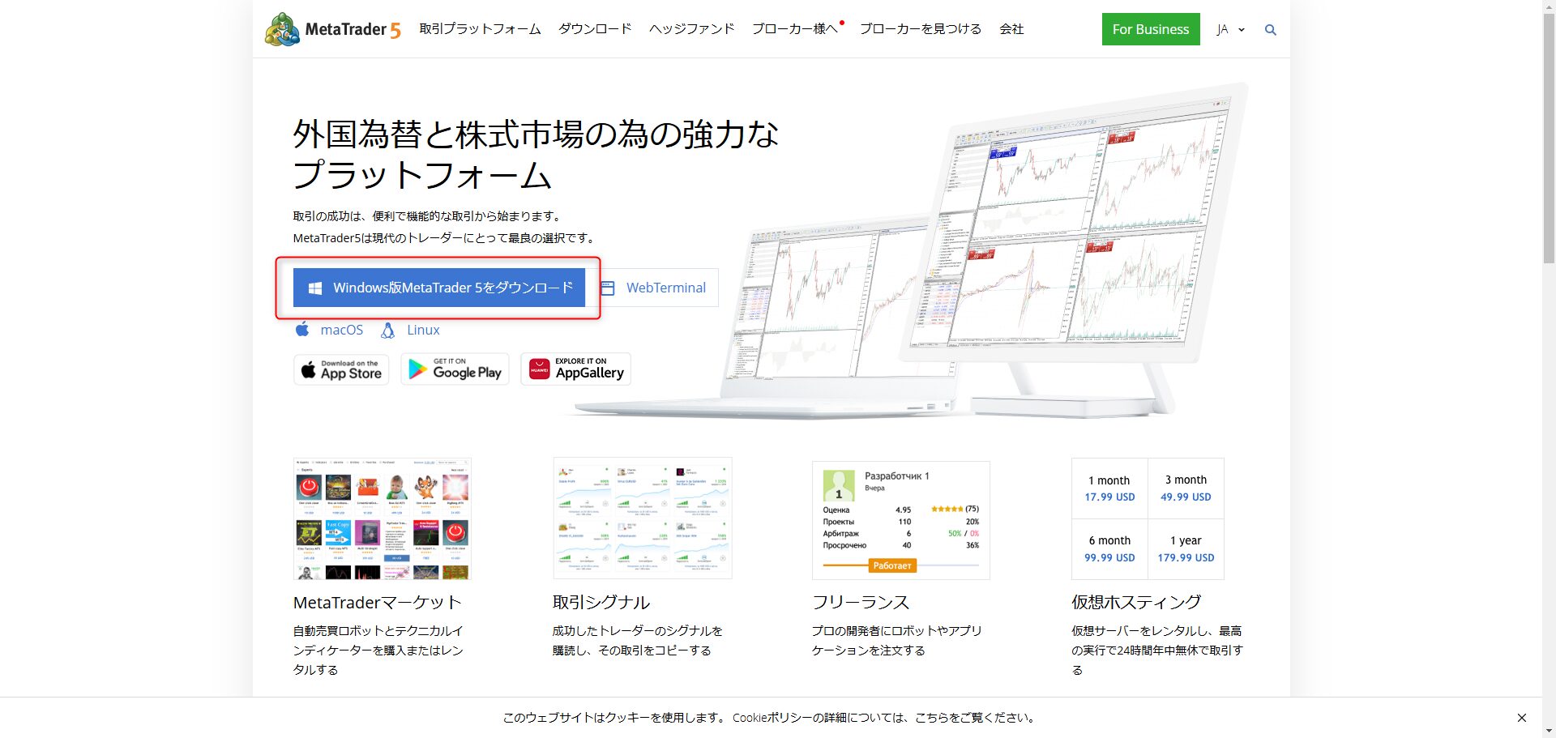Click the MetaTraderマーケット heading
This screenshot has height=738, width=1556.
[x=378, y=603]
